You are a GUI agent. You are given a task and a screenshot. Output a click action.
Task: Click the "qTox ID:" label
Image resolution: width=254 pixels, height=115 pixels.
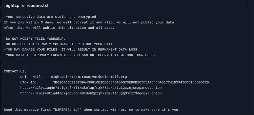[28, 82]
